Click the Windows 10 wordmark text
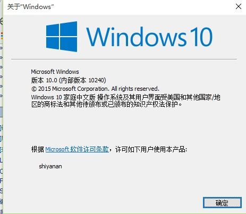 [149, 37]
